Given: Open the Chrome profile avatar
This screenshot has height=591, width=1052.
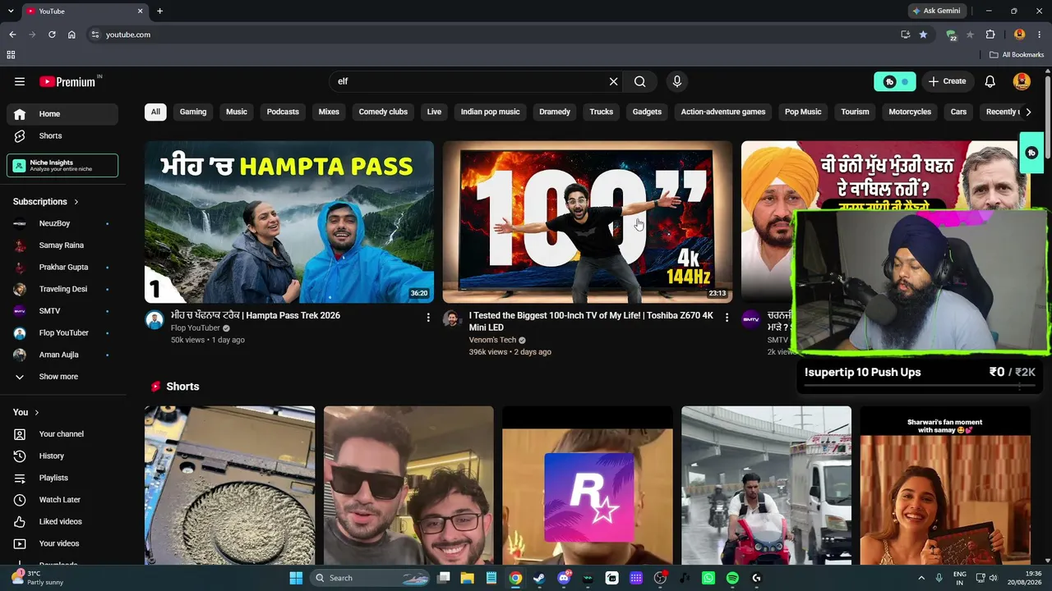Looking at the screenshot, I should (1020, 34).
